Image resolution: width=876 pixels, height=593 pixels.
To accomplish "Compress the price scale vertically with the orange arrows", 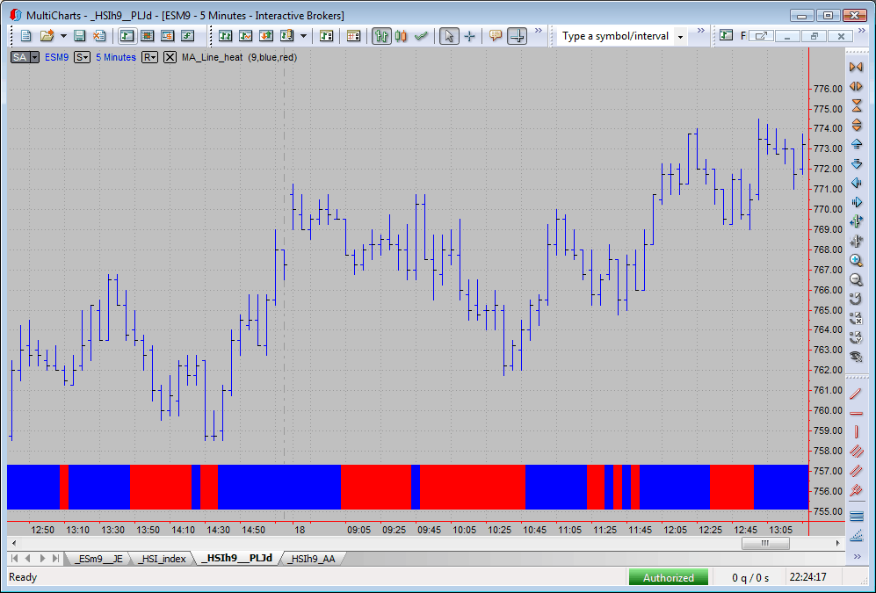I will point(856,105).
